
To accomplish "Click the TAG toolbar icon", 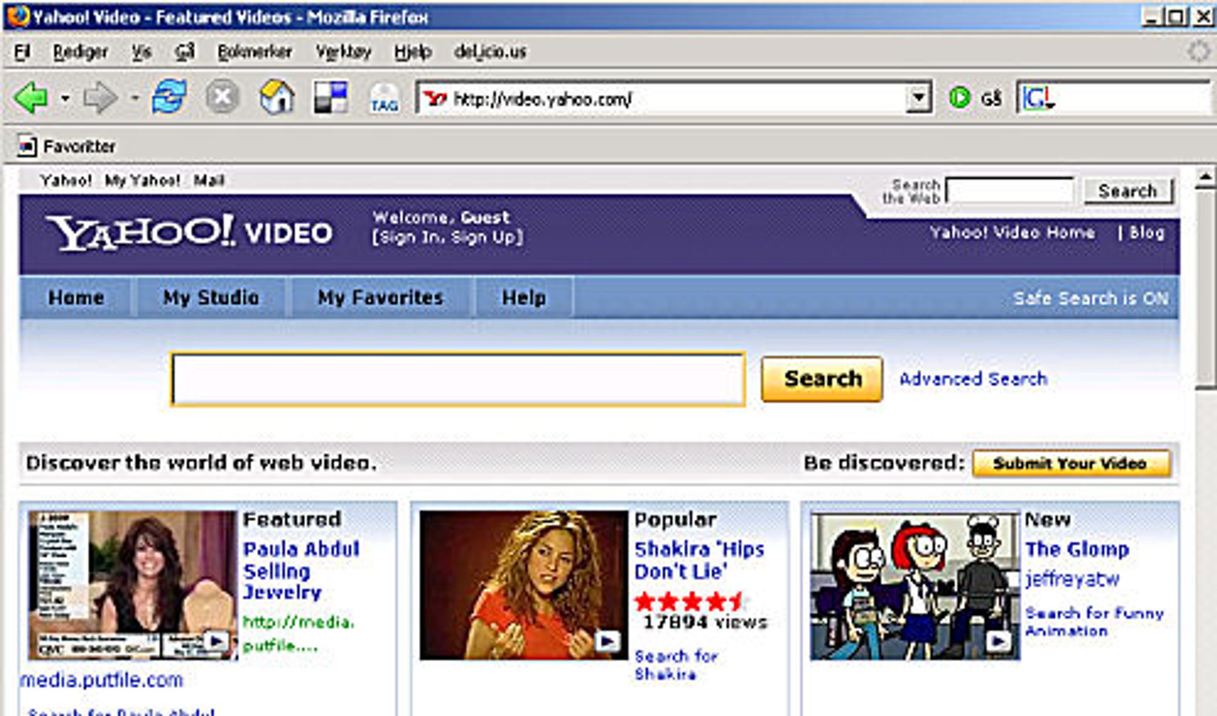I will pyautogui.click(x=385, y=99).
